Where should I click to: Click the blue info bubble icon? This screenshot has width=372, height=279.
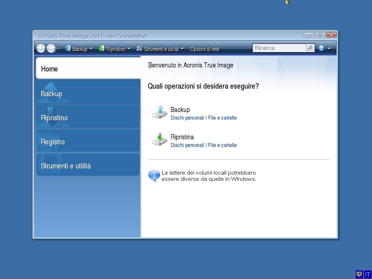pyautogui.click(x=154, y=176)
